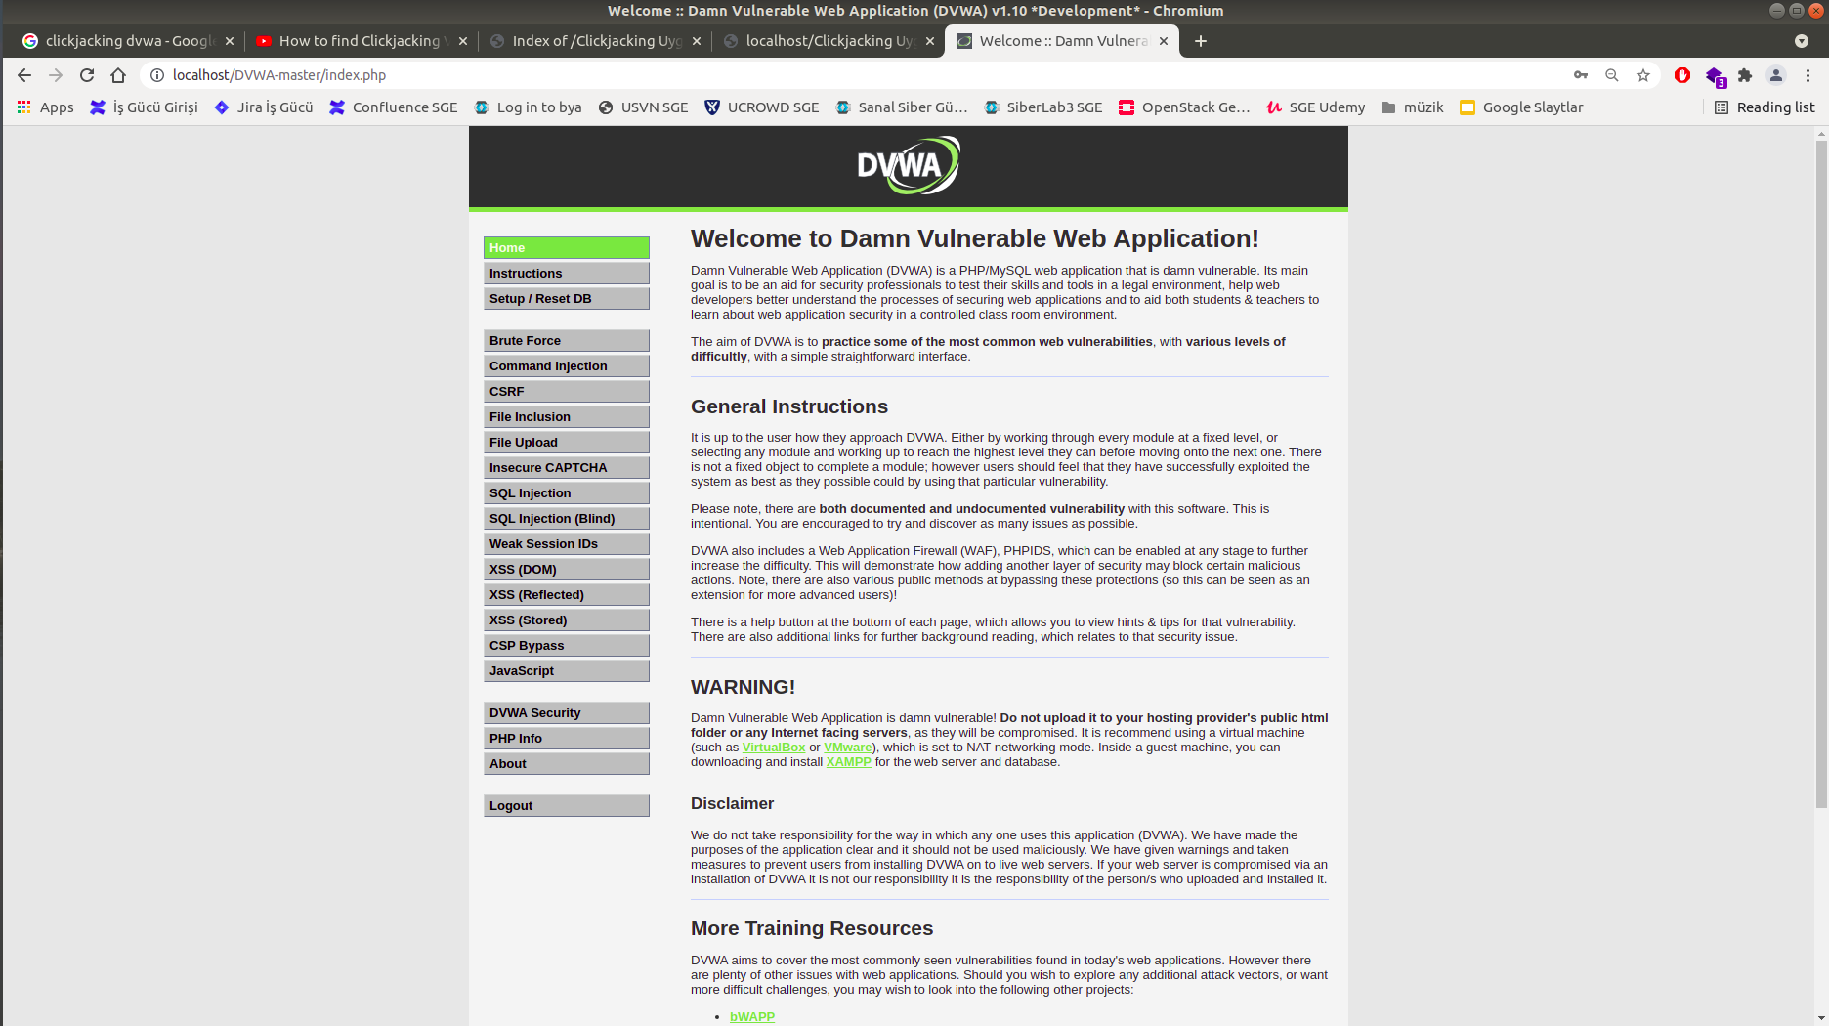Open the XSS (Reflected) module
The width and height of the screenshot is (1829, 1026).
pyautogui.click(x=567, y=595)
